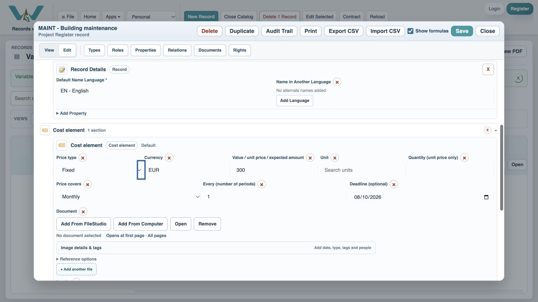Click the Cost element group tag icon
Screen dimensions: 538x302
[45, 130]
